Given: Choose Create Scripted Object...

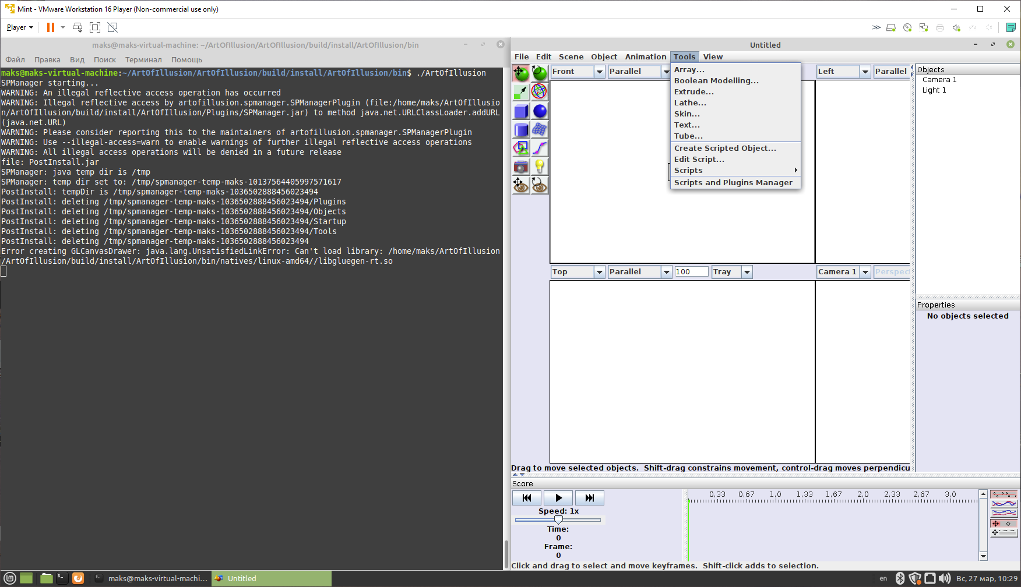Looking at the screenshot, I should pos(735,148).
